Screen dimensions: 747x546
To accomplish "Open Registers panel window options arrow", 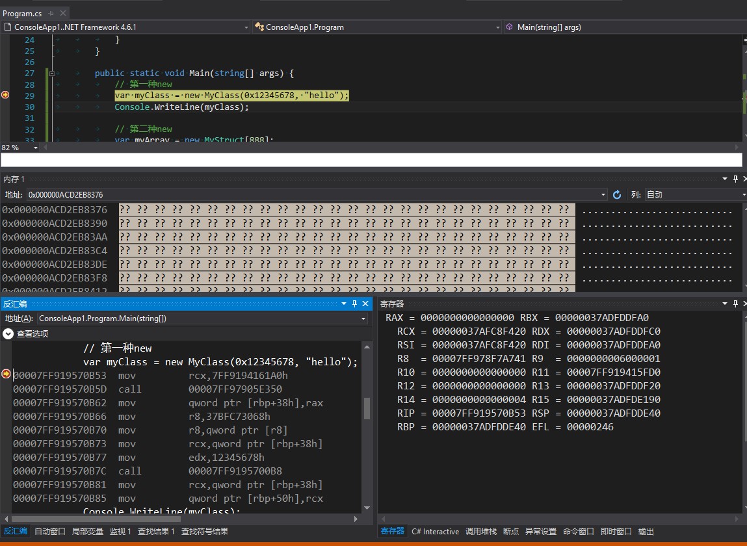I will coord(725,304).
